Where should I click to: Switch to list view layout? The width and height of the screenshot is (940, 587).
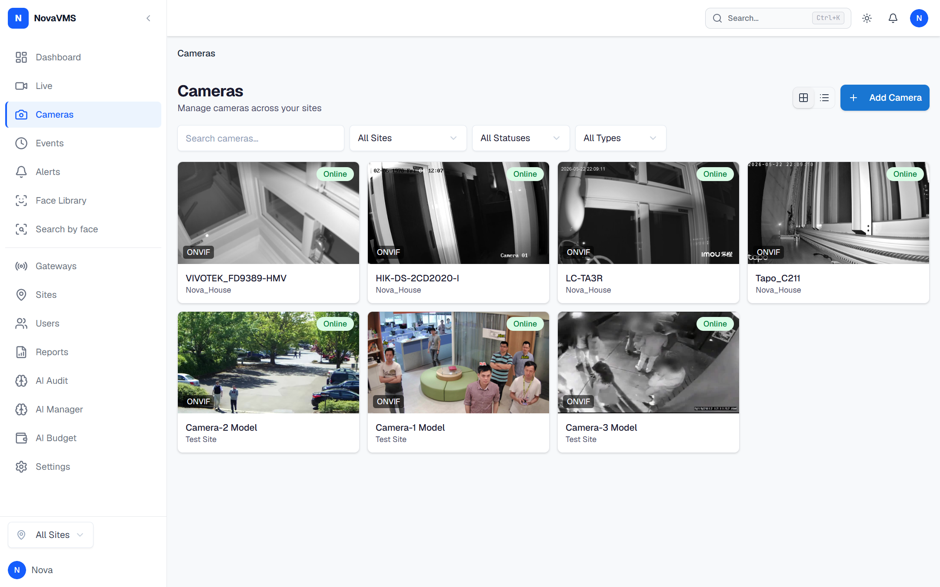click(x=824, y=98)
